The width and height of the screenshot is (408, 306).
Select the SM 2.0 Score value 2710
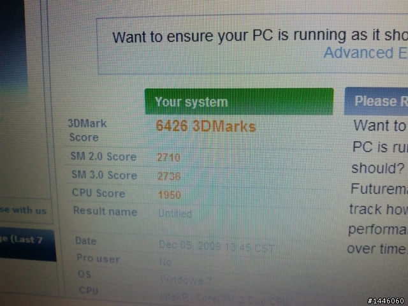168,157
